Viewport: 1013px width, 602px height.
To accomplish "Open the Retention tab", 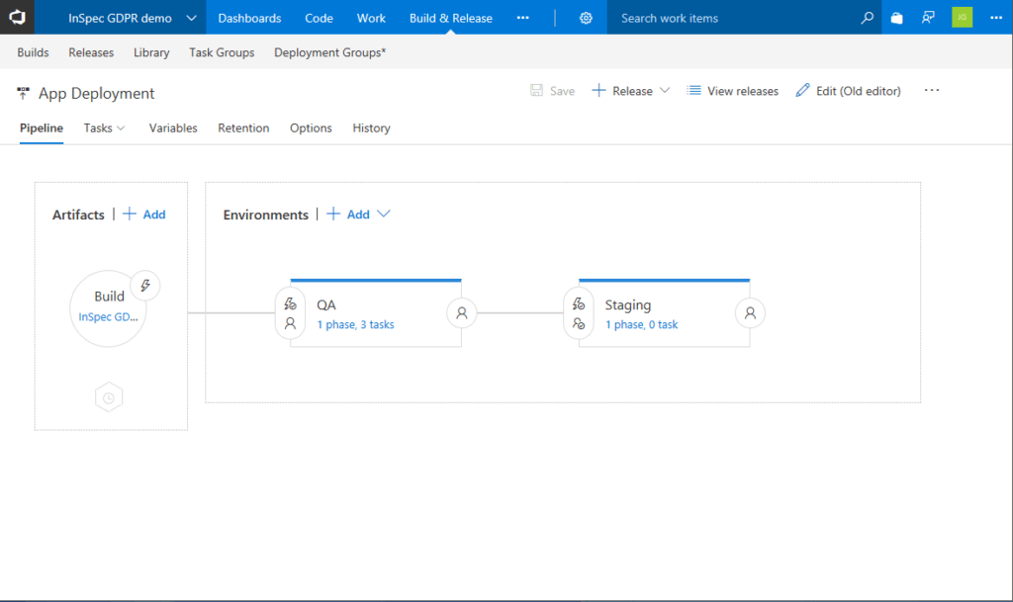I will [x=243, y=129].
